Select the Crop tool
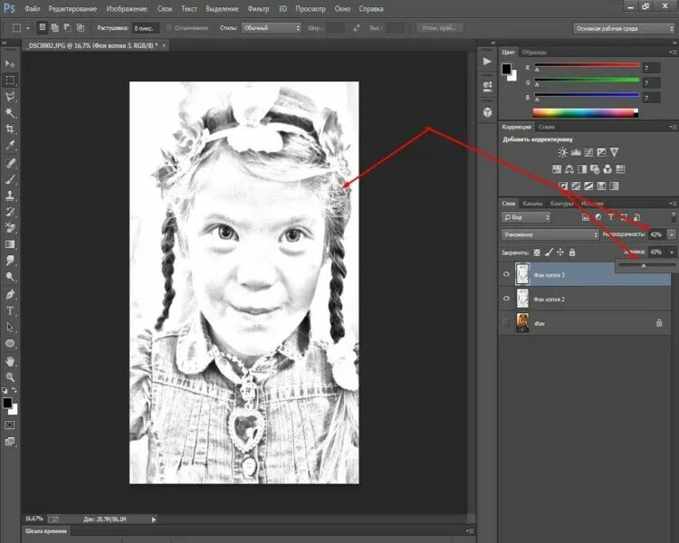Screen dimensions: 679x543 (x=10, y=129)
